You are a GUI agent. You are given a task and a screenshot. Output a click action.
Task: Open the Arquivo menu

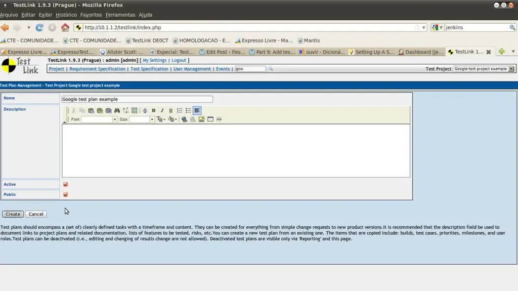pos(9,15)
